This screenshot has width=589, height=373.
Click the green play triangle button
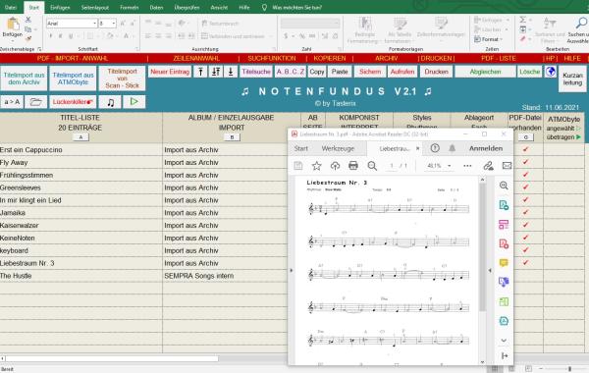[134, 101]
